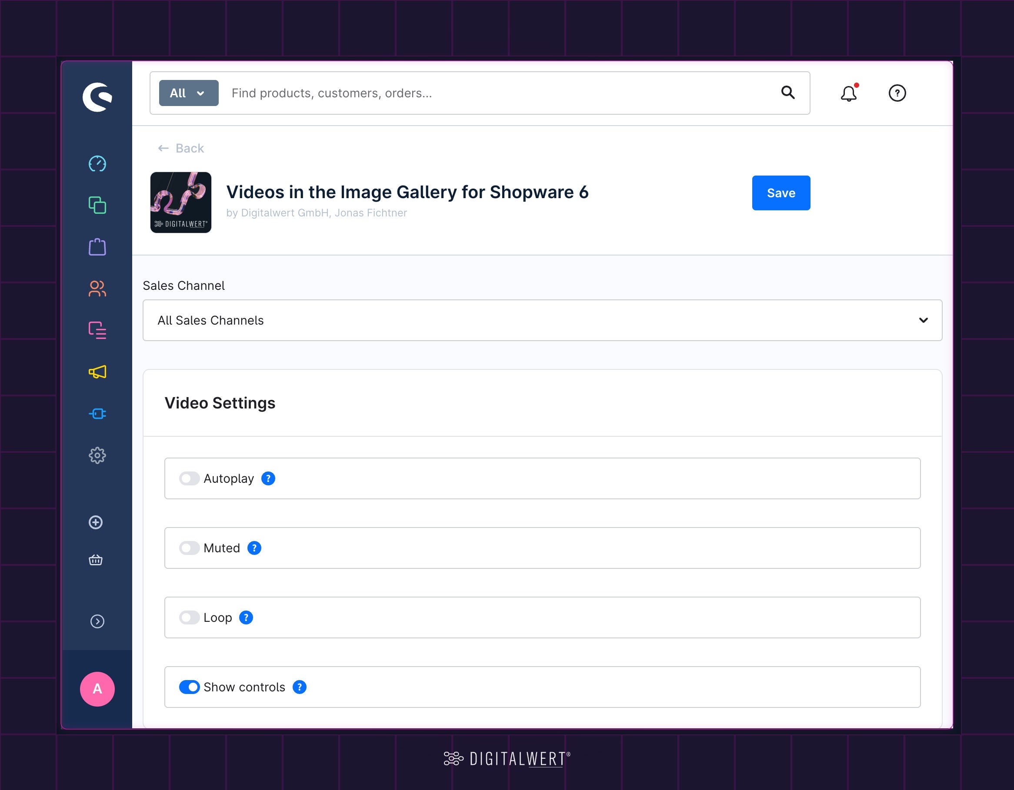Show help tooltip for Muted
The height and width of the screenshot is (790, 1014).
point(254,548)
